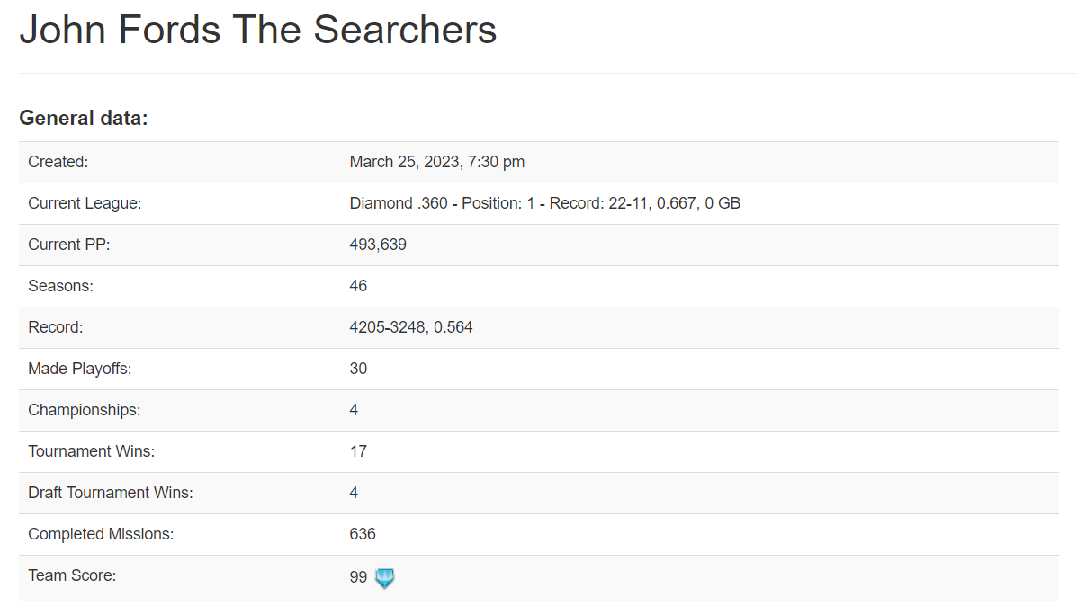The height and width of the screenshot is (606, 1086).
Task: Select the Current PP label
Action: click(x=69, y=245)
